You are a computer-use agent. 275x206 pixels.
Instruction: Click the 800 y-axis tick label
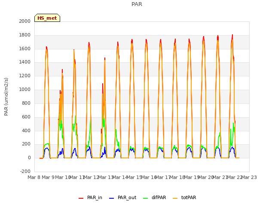pos(26,103)
